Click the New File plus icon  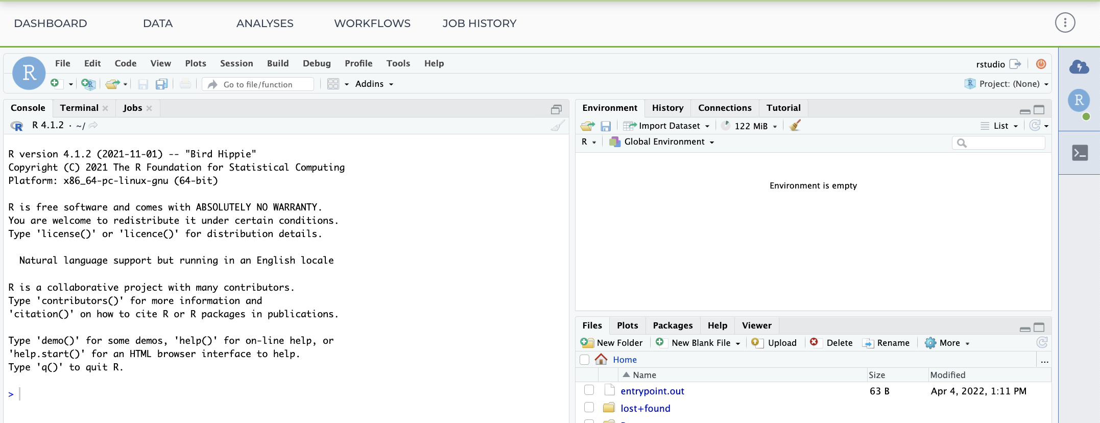point(55,83)
